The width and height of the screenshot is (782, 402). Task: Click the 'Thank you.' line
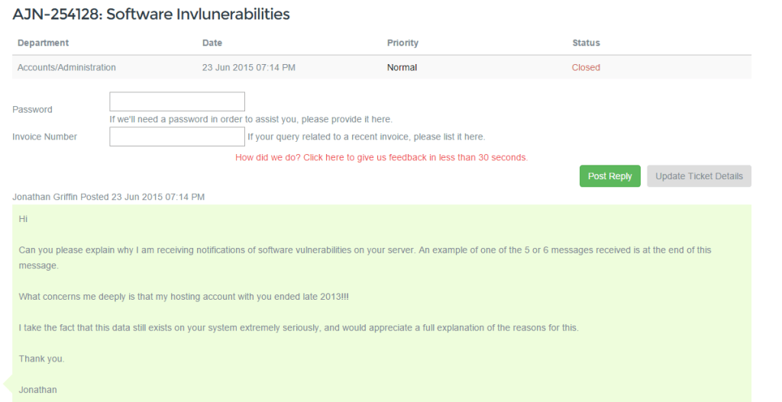point(41,359)
